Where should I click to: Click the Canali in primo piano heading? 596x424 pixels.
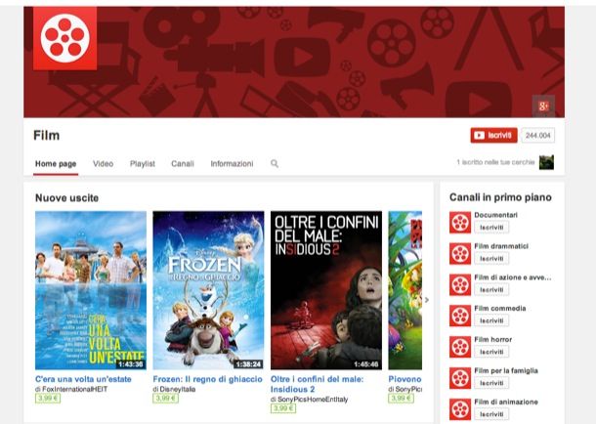[500, 197]
